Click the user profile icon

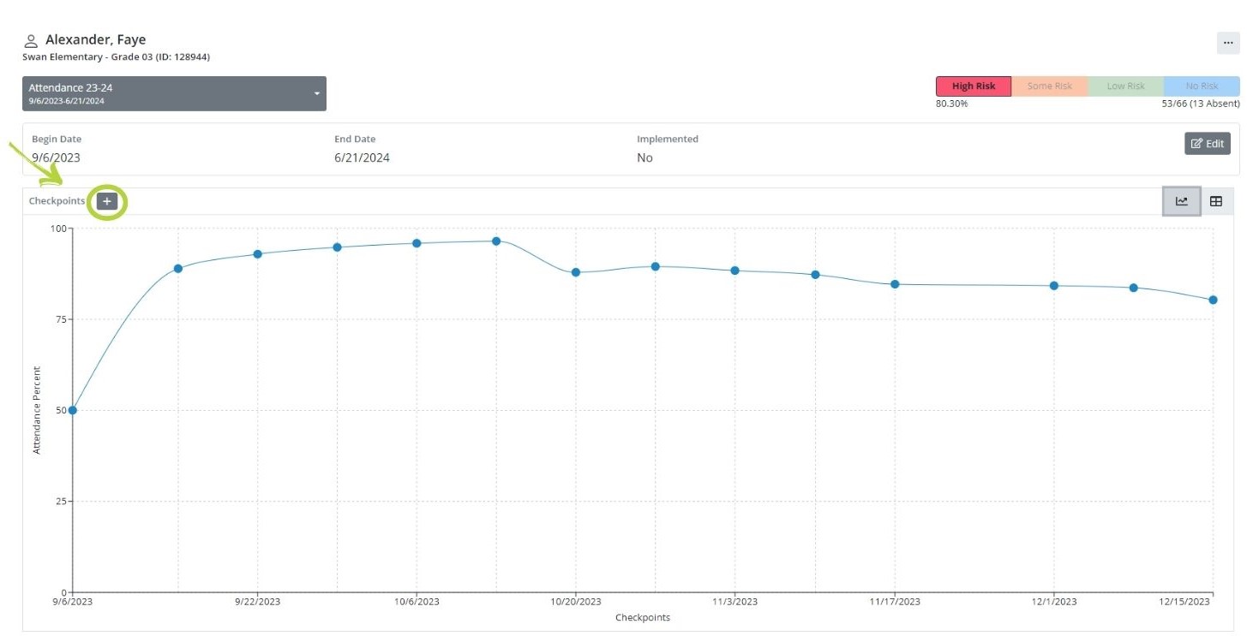32,41
